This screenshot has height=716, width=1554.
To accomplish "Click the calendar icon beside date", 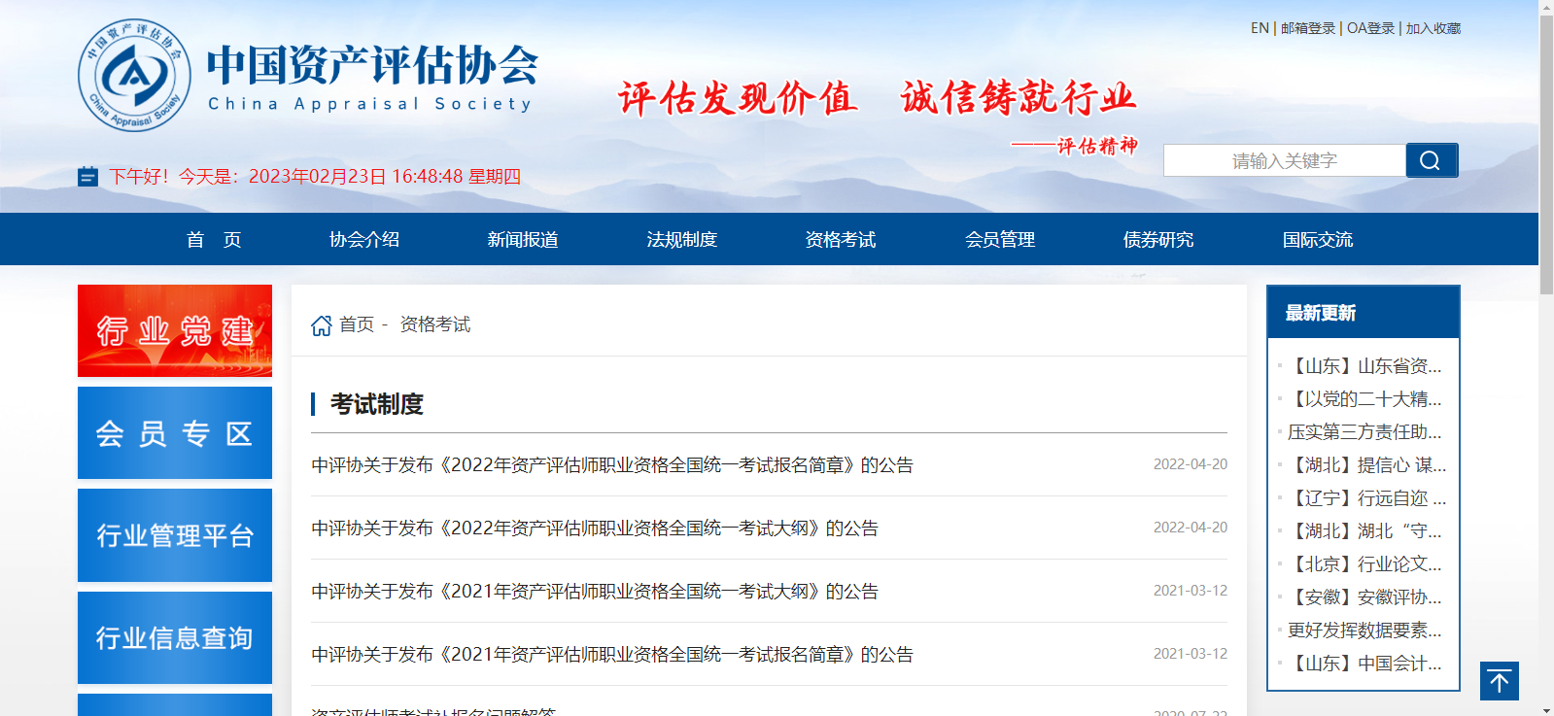I will click(x=87, y=177).
